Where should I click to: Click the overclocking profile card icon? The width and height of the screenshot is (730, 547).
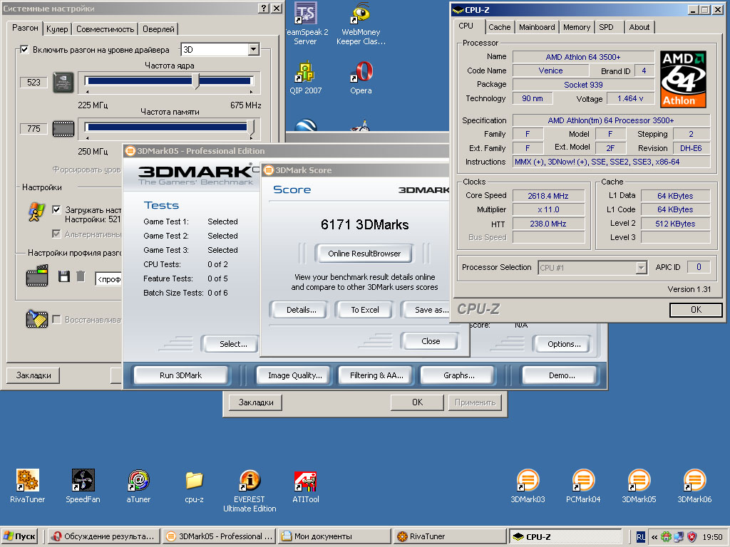pos(37,276)
